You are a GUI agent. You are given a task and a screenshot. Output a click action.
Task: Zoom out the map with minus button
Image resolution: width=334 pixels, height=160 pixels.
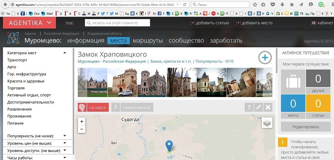click(82, 129)
